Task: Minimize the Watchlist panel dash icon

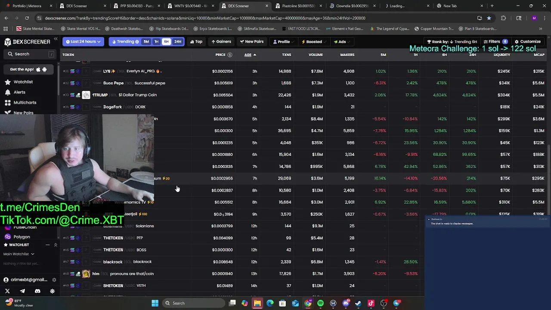Action: point(48,245)
